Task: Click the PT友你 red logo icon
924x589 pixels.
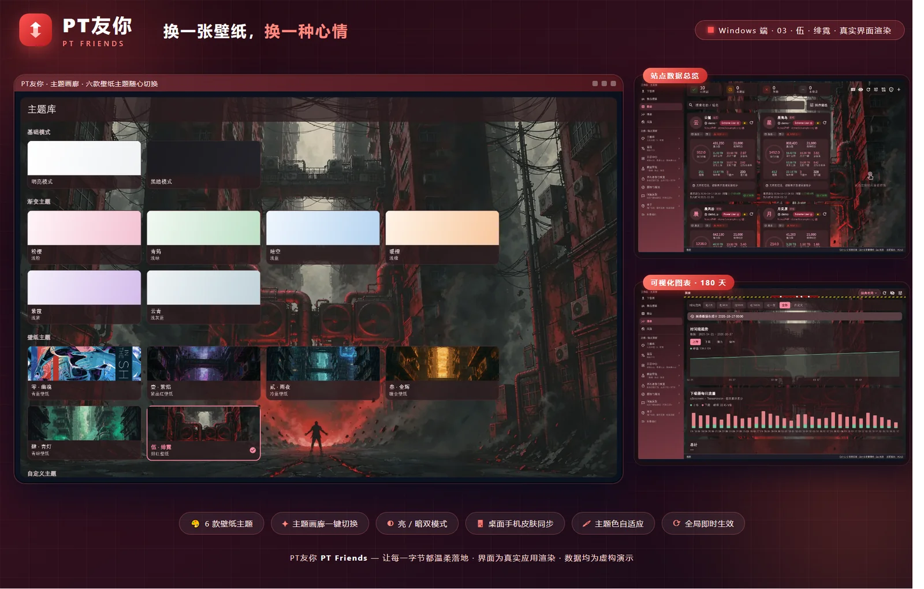Action: [x=35, y=29]
